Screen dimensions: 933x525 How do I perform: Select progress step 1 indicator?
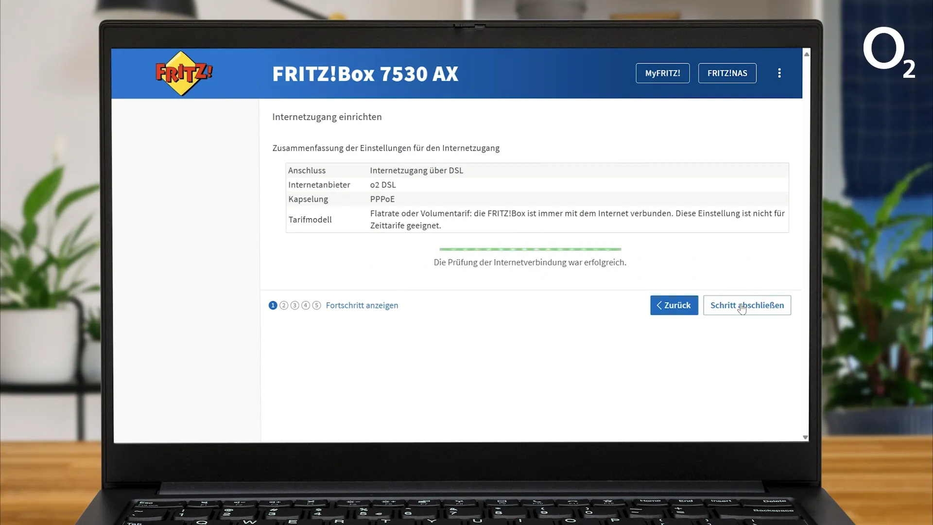(273, 305)
